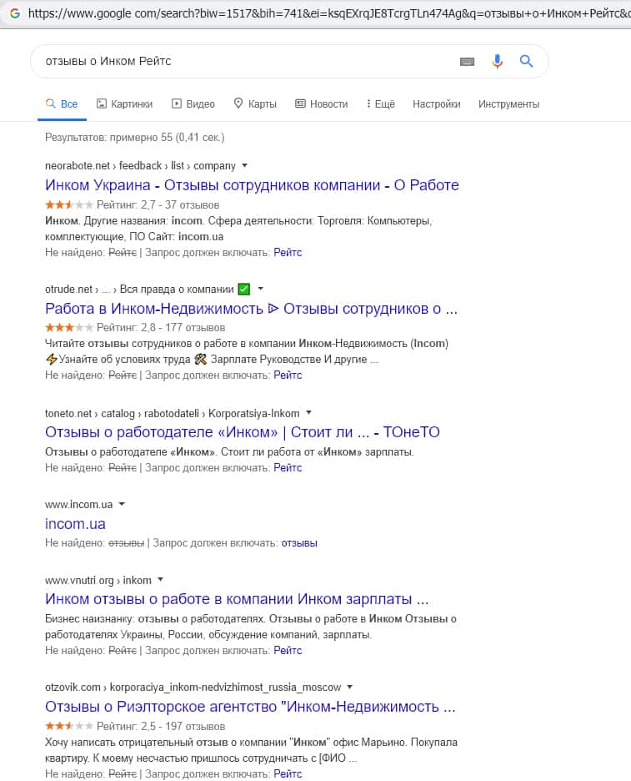Click the blue magnifier search button
Image resolution: width=631 pixels, height=781 pixels.
(x=526, y=61)
